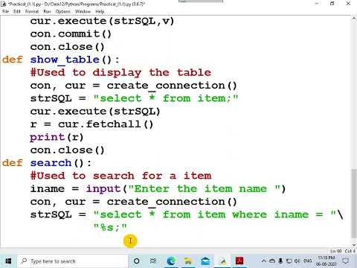The height and width of the screenshot is (268, 357).
Task: Open the Help menu
Action: tap(100, 11)
